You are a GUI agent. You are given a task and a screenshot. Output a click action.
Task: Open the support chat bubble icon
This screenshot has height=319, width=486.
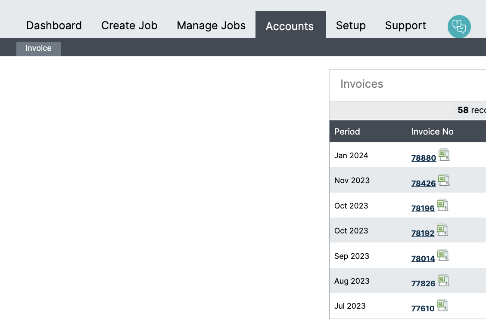pyautogui.click(x=459, y=27)
